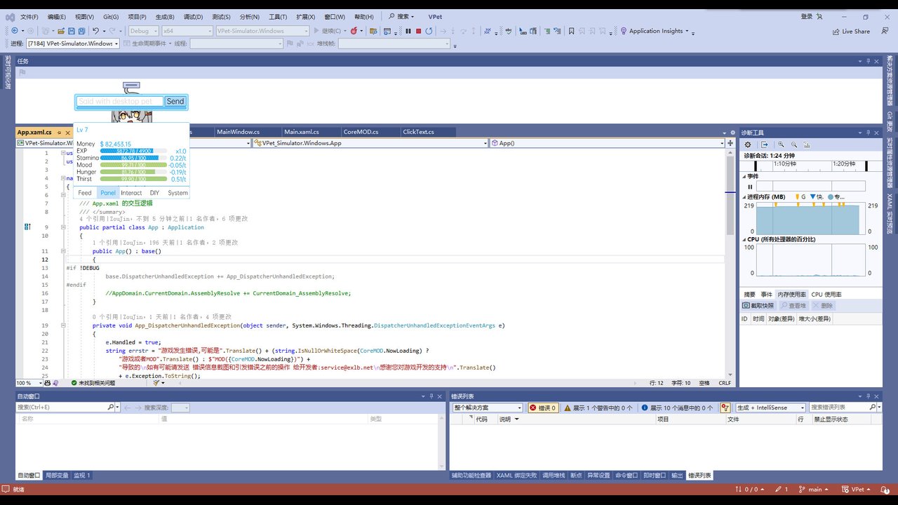
Task: Switch to the CPU 使用率 tab
Action: point(826,295)
